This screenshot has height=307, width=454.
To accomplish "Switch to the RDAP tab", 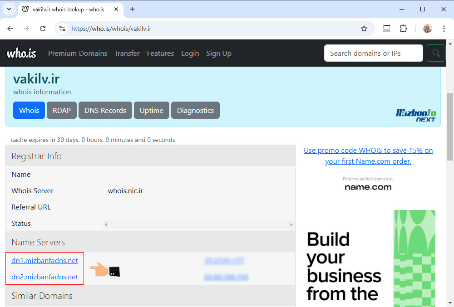I will tap(62, 110).
